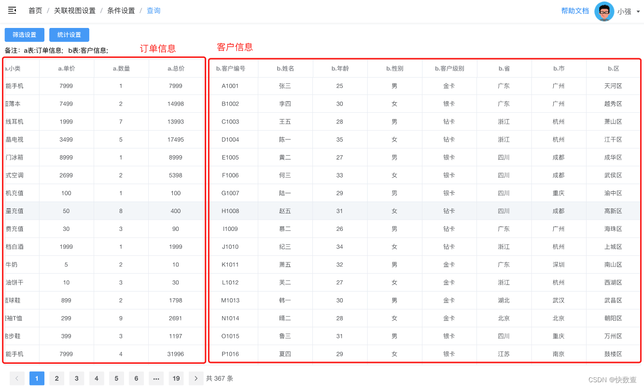This screenshot has height=388, width=644.
Task: Select the name cell 王五
Action: [x=285, y=121]
